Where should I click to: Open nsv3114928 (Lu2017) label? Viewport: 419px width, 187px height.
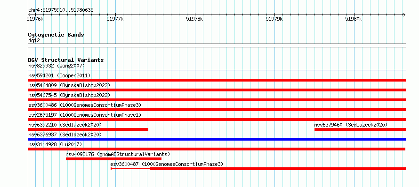(55, 144)
